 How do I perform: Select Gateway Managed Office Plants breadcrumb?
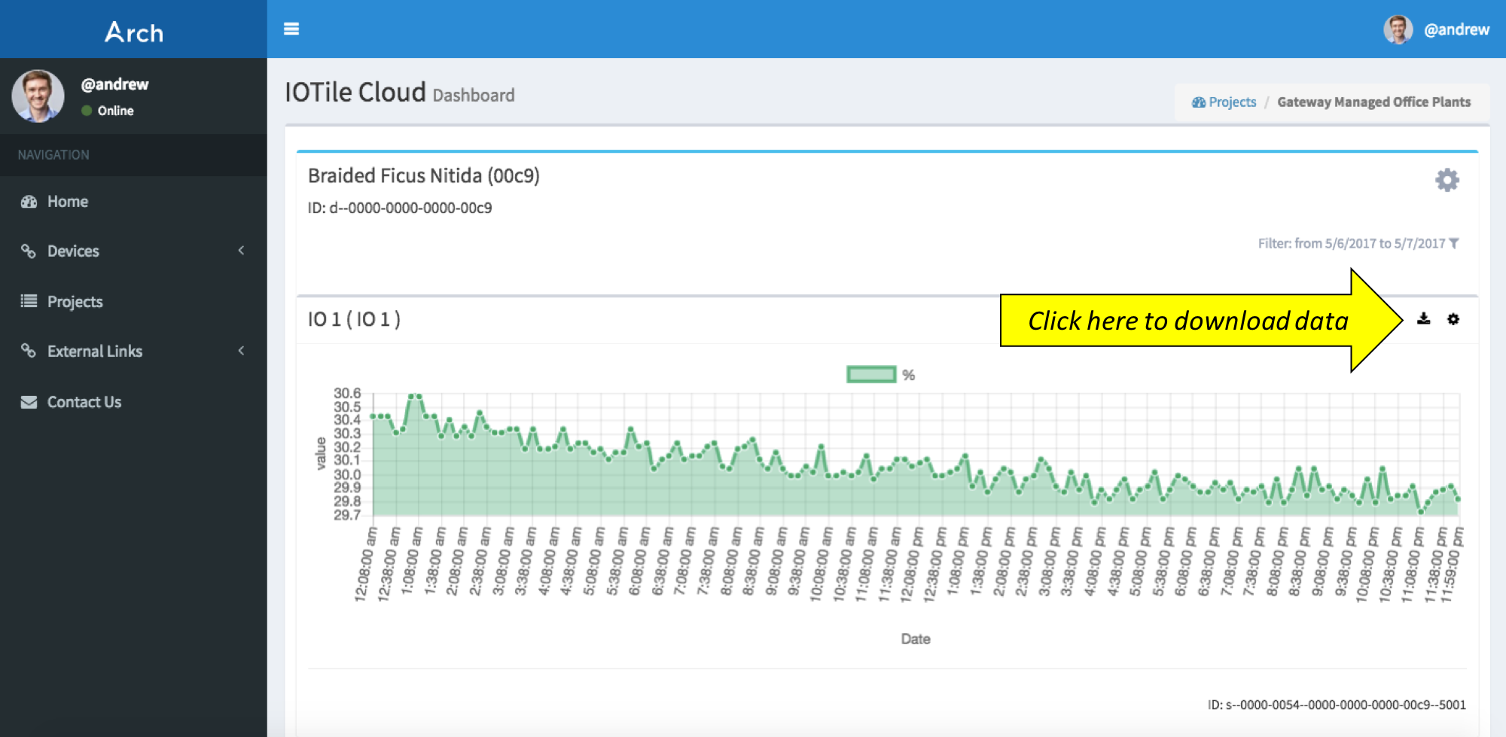pyautogui.click(x=1373, y=102)
